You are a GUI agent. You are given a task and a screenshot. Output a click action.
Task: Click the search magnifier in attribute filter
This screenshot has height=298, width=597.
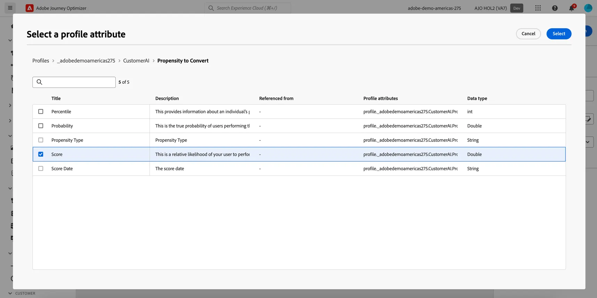click(x=39, y=82)
